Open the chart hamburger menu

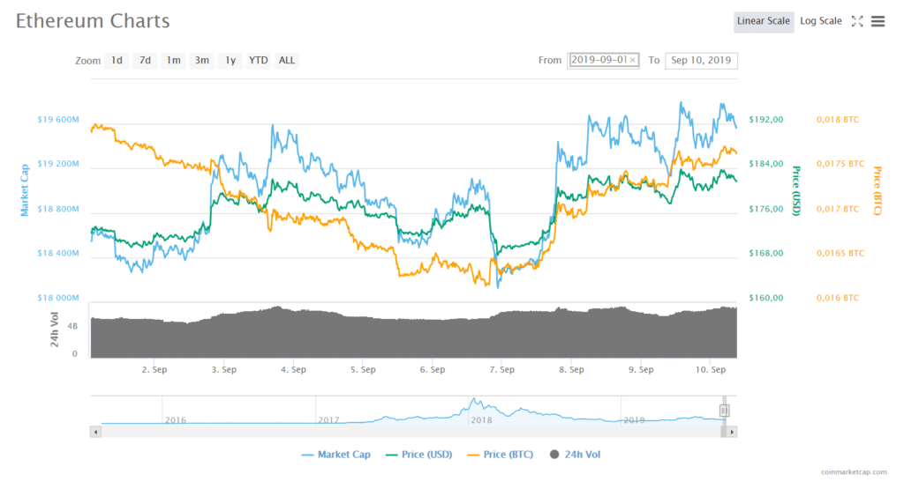click(878, 21)
